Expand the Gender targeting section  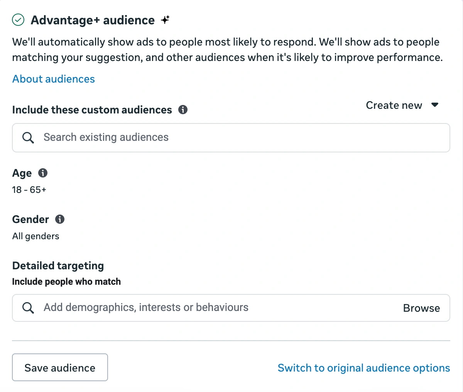(31, 219)
